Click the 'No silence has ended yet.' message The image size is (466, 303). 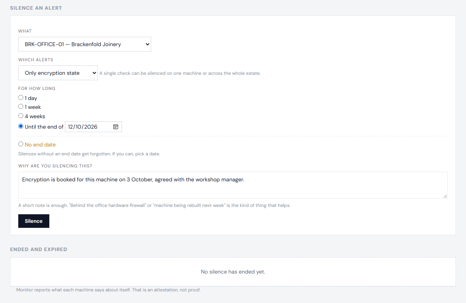click(233, 272)
